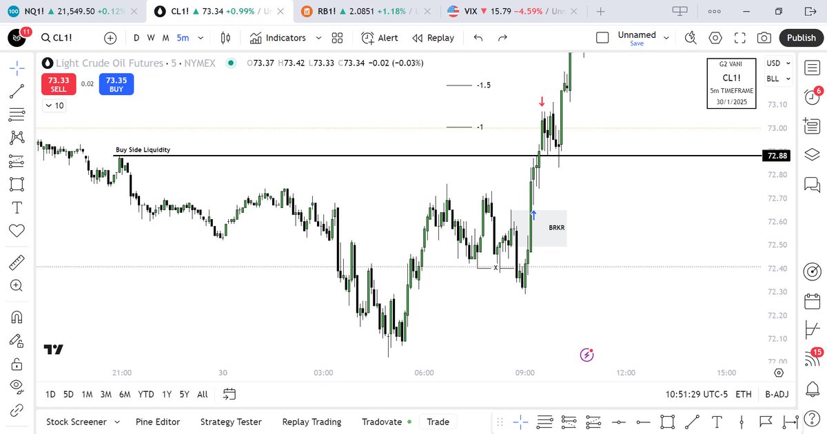The image size is (827, 434).
Task: Toggle B-ADJ back-adjustment setting
Action: pos(777,394)
